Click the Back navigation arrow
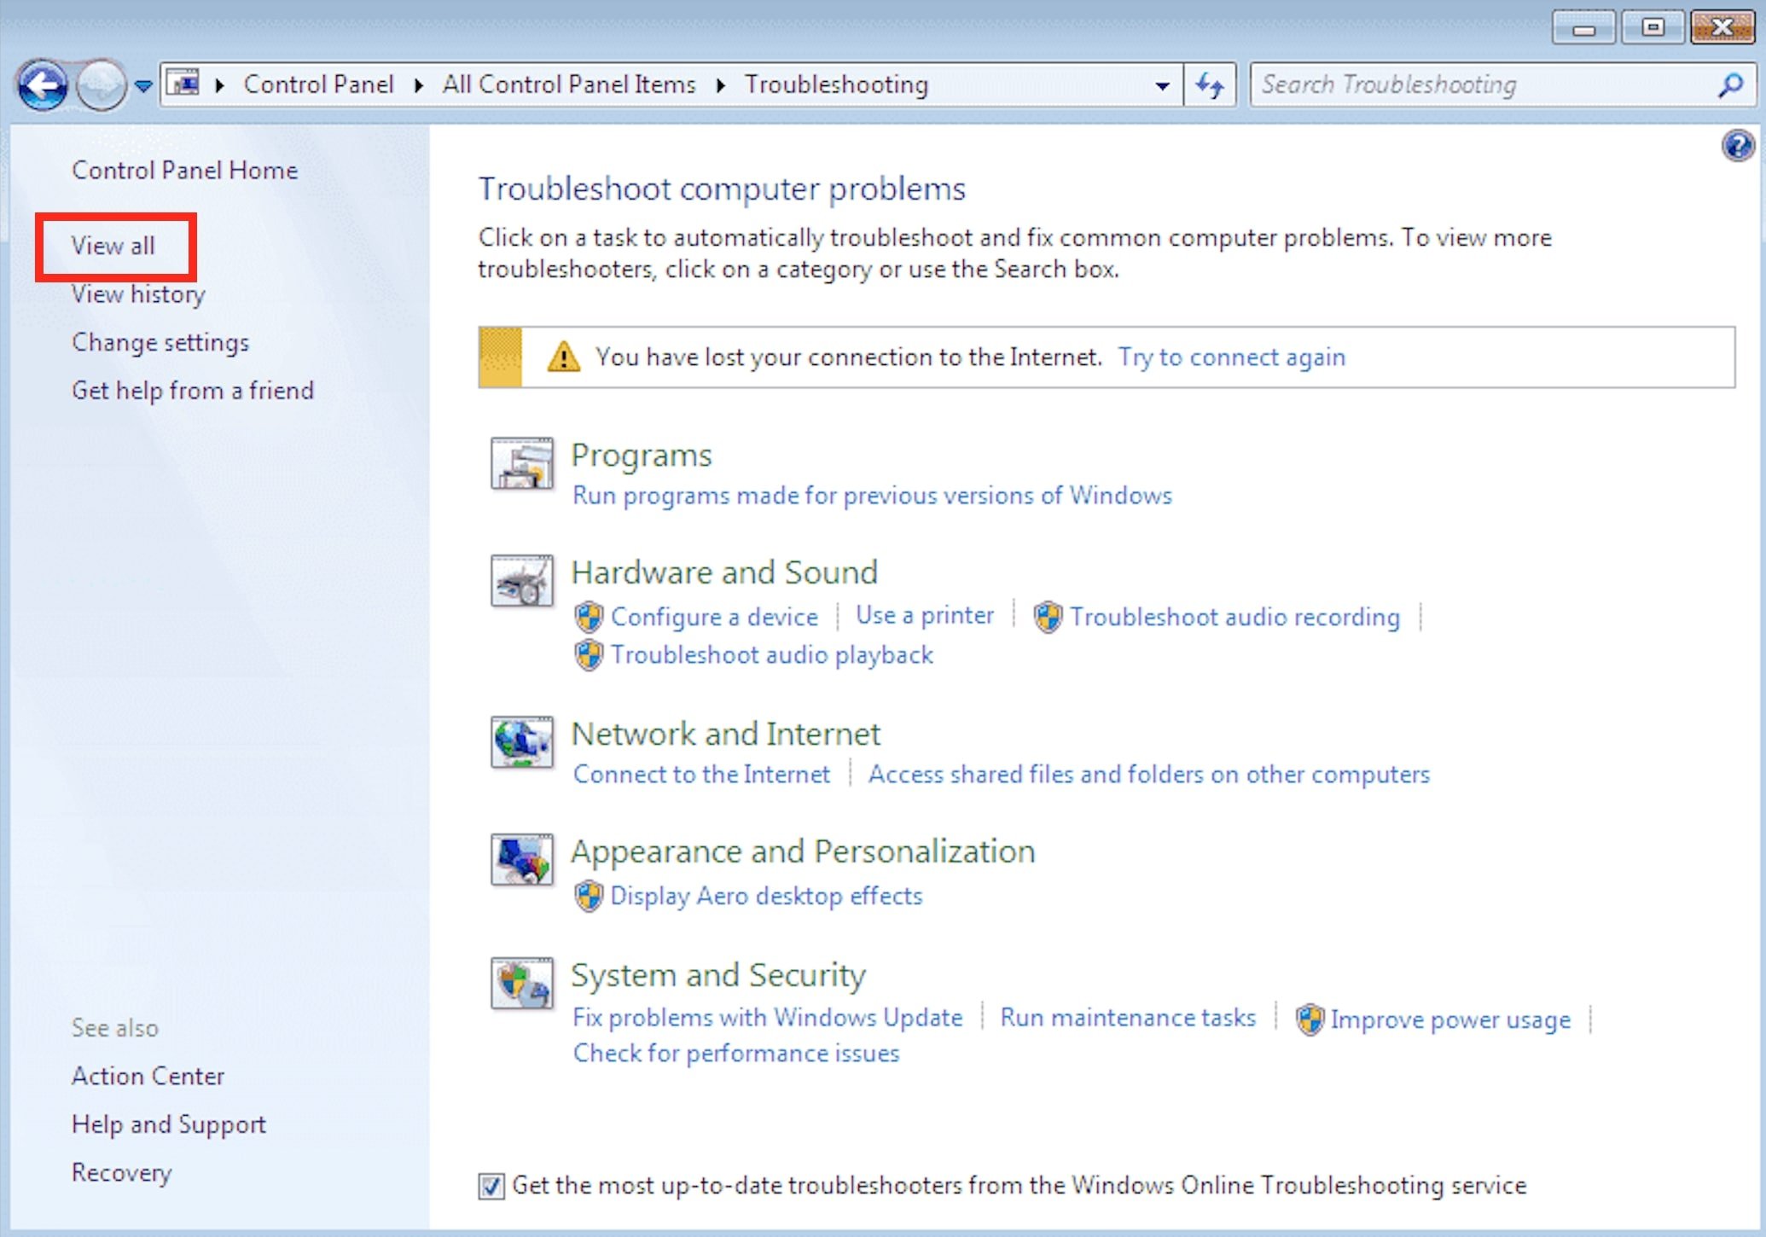 click(x=43, y=84)
